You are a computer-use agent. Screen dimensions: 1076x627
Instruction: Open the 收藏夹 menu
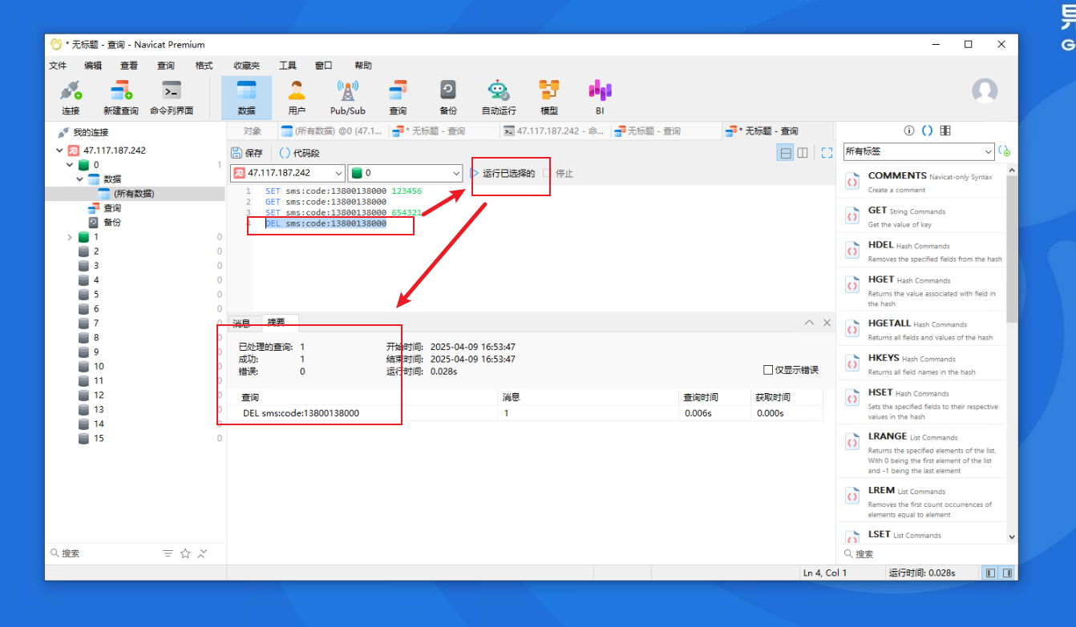(246, 66)
